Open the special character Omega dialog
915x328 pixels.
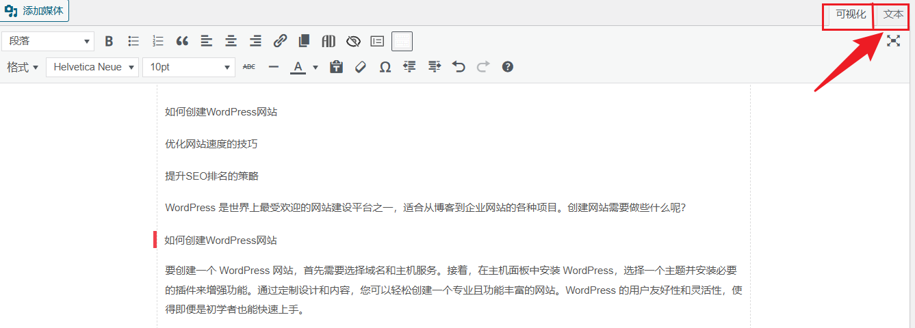point(385,67)
